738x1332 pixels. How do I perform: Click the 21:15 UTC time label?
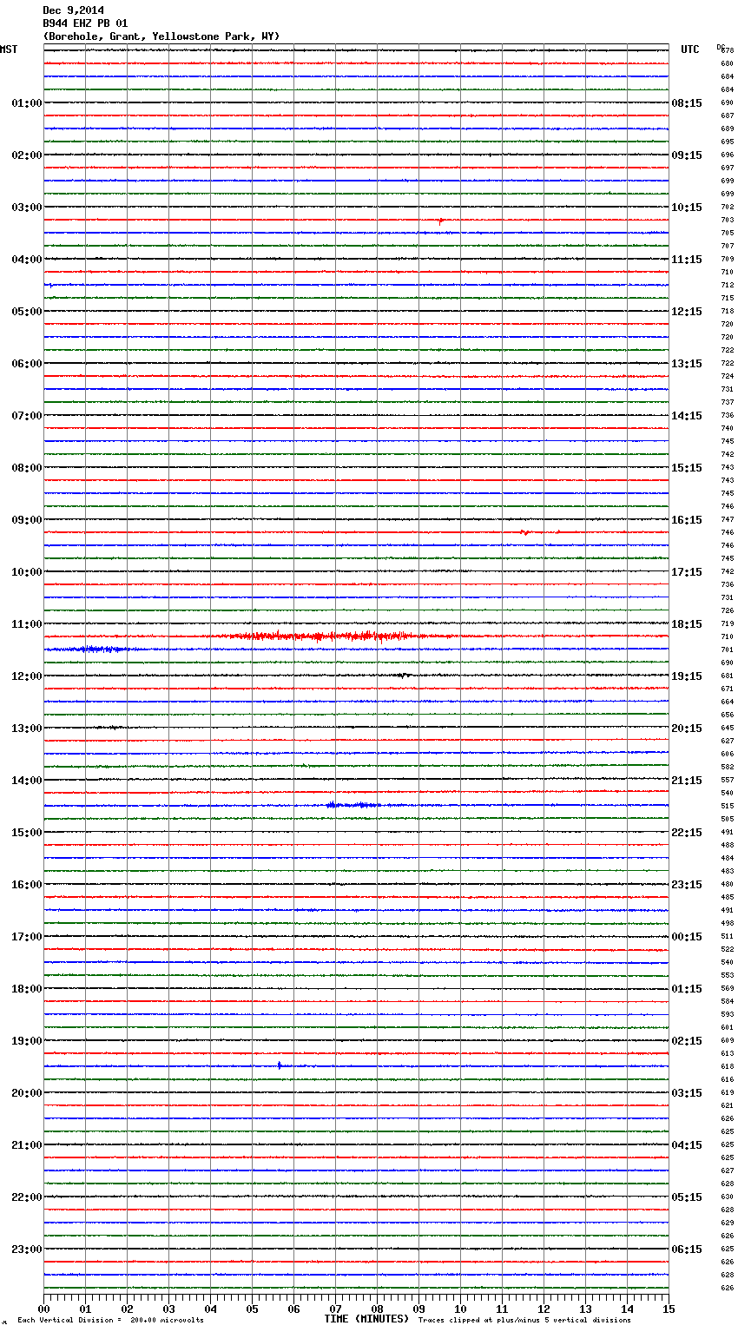pos(687,780)
